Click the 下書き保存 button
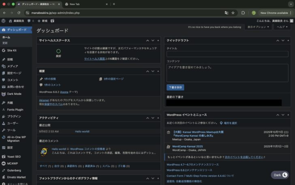295x185 pixels. [175, 87]
